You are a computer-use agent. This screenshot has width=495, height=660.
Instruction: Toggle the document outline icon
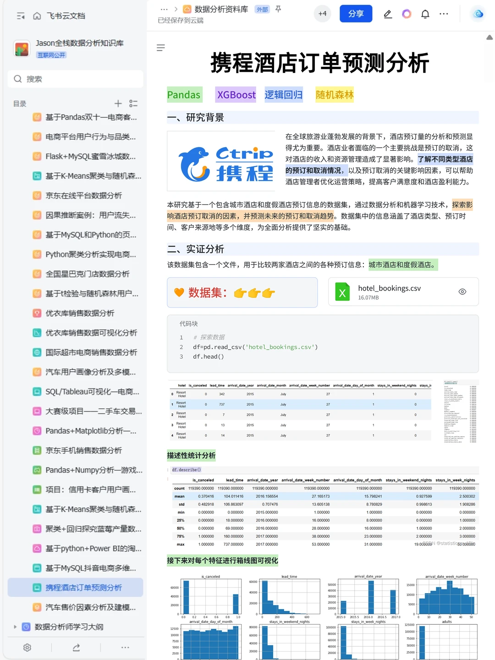click(160, 48)
